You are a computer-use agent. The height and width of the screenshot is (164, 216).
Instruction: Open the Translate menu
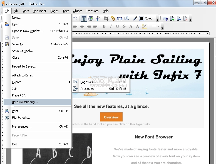[x=92, y=11]
